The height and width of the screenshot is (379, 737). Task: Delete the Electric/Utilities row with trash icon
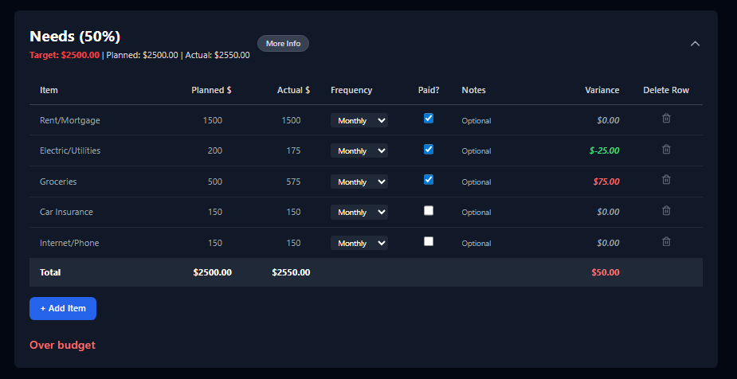(x=666, y=150)
